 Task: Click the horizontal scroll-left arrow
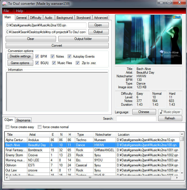click(x=7, y=178)
